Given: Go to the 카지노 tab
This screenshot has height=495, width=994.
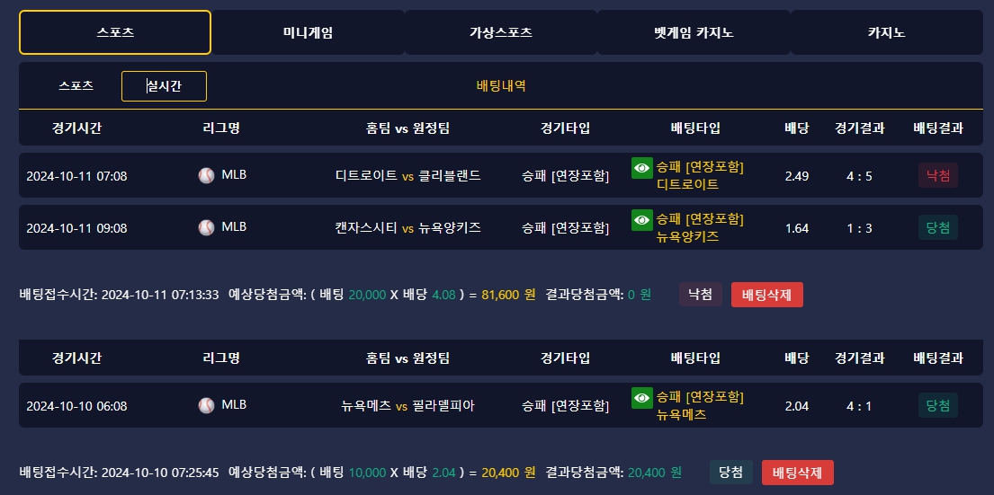Looking at the screenshot, I should pyautogui.click(x=886, y=32).
